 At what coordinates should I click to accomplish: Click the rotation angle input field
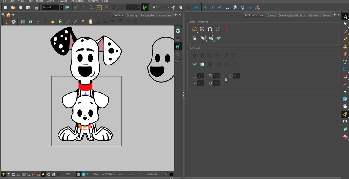236,76
